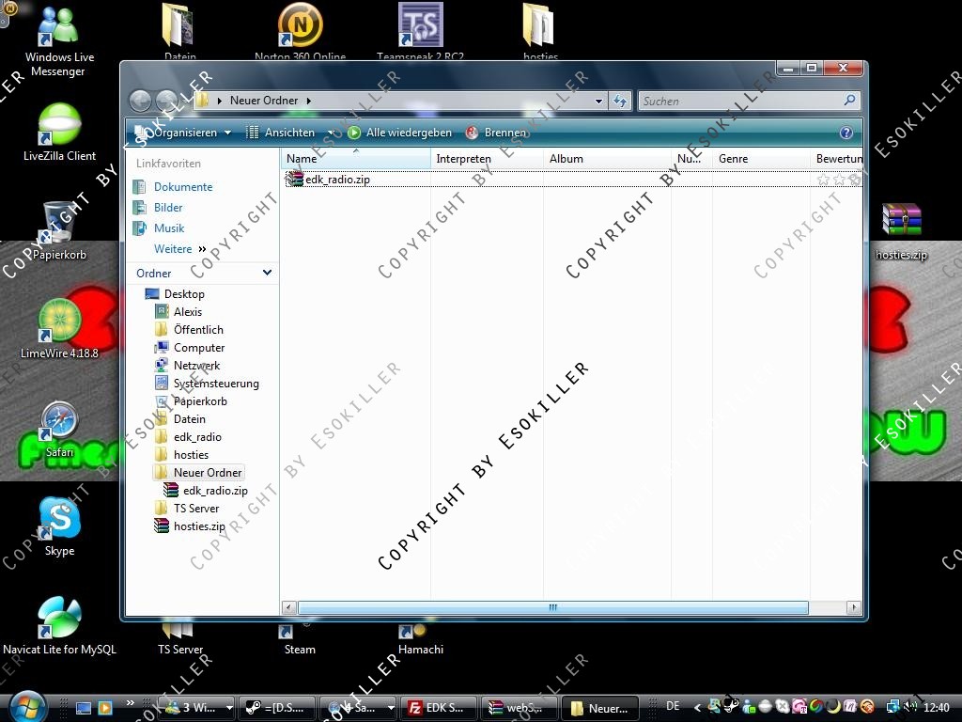Screen dimensions: 962x722
Task: Launch Teamspeak 2 RC2 desktop shortcut
Action: point(420,31)
